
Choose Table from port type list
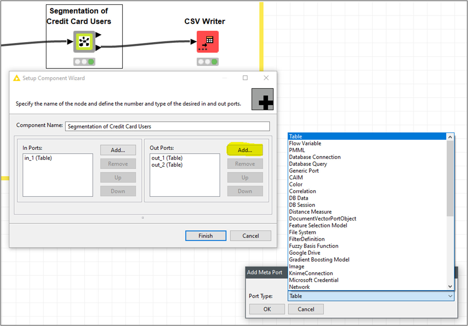click(x=367, y=136)
